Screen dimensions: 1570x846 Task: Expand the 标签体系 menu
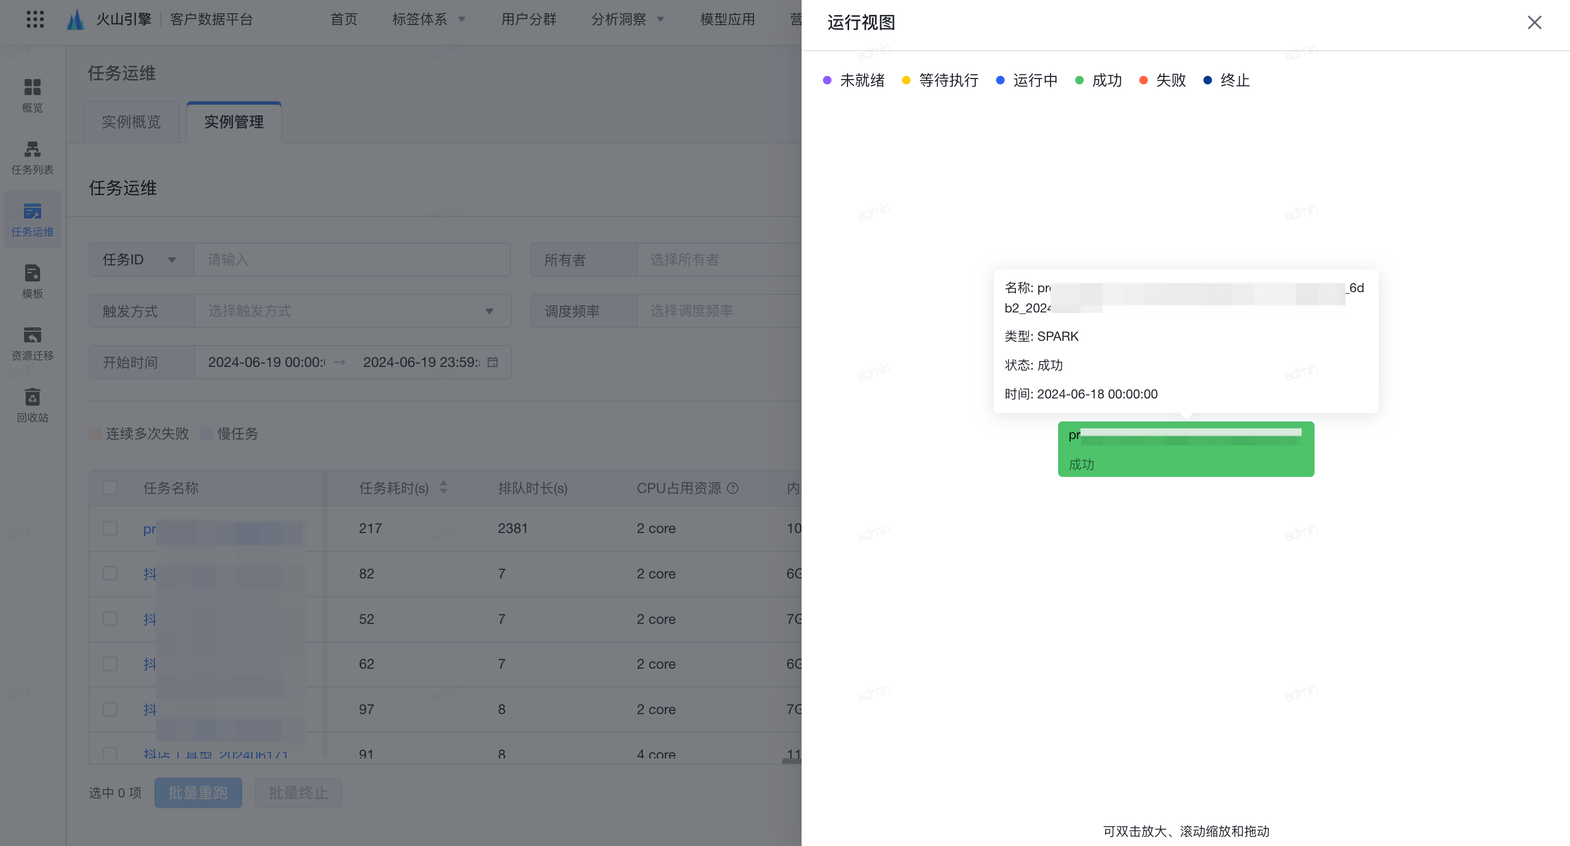coord(429,19)
